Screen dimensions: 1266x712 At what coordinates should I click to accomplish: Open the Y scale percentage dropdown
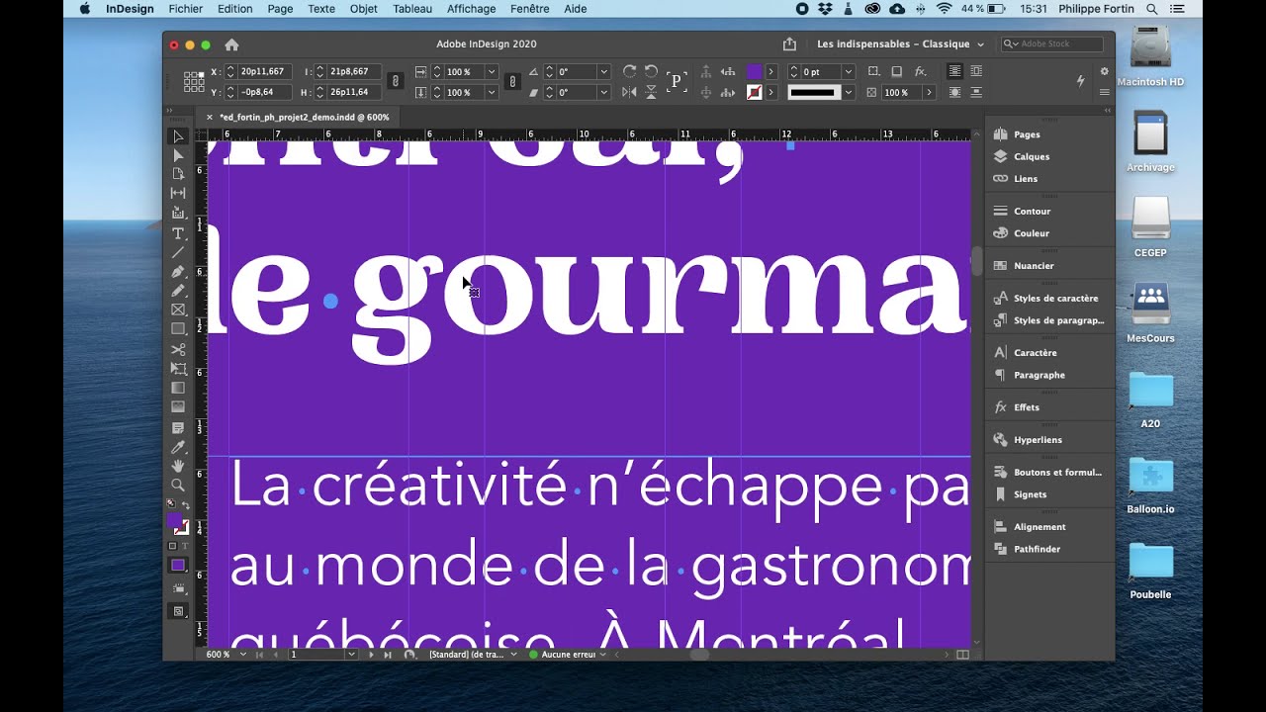coord(491,92)
